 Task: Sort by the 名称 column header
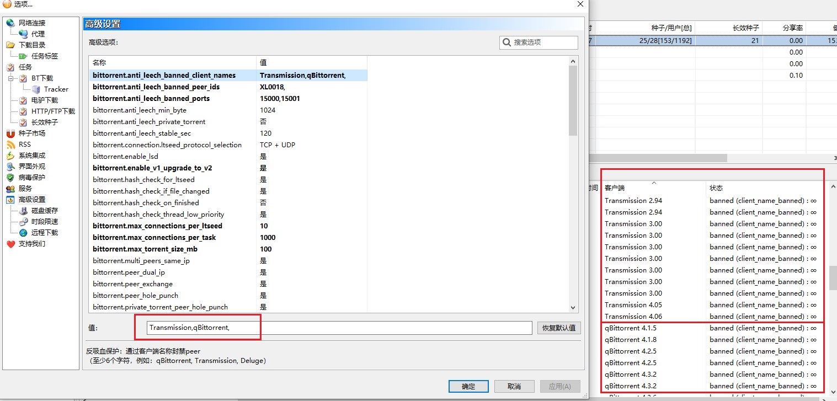[173, 62]
